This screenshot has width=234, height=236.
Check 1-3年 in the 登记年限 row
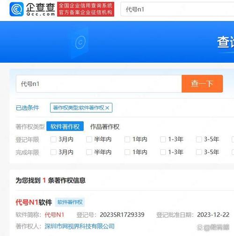[163, 139]
